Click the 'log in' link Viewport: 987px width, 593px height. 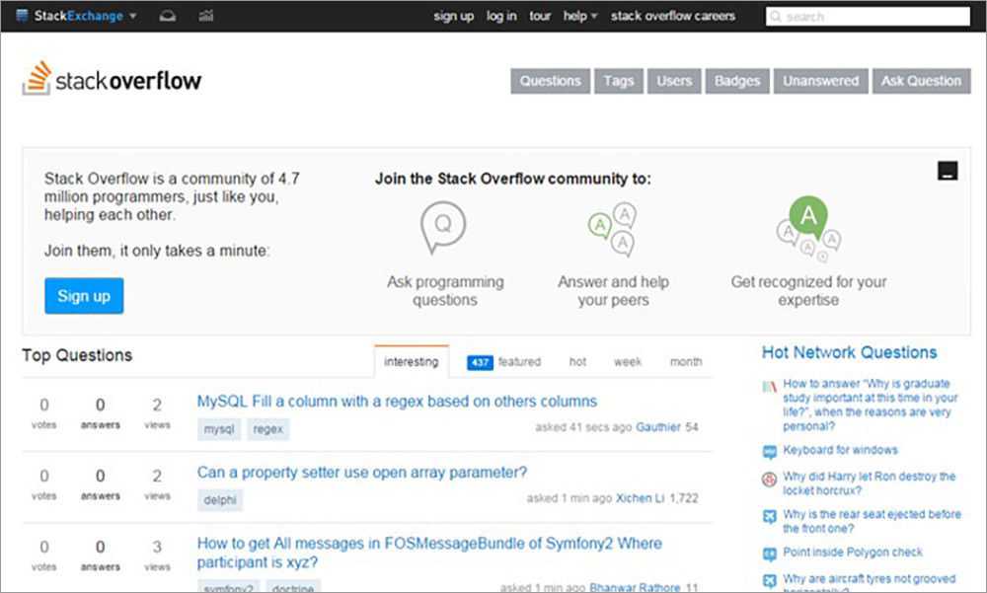tap(501, 17)
